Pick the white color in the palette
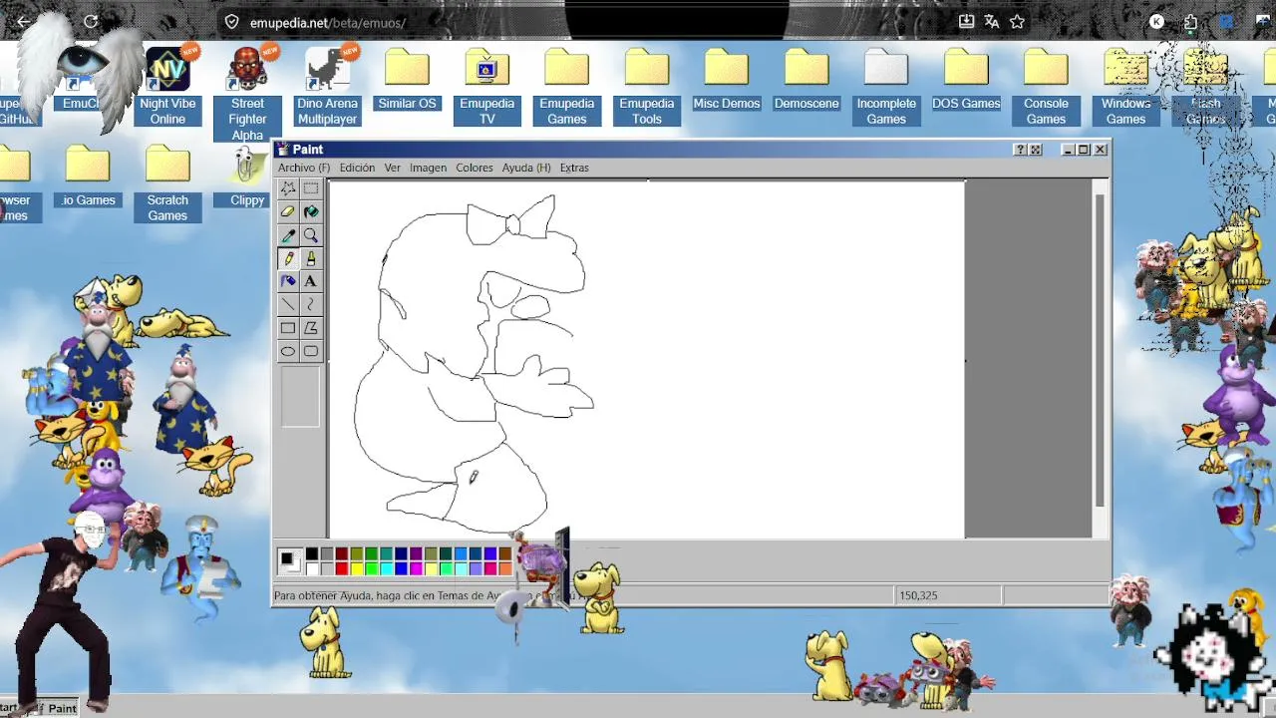 tap(312, 568)
